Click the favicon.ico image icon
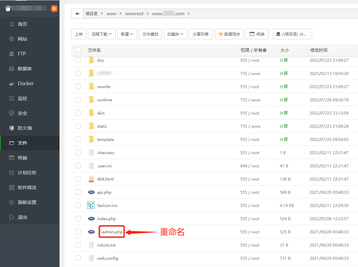 (91, 205)
